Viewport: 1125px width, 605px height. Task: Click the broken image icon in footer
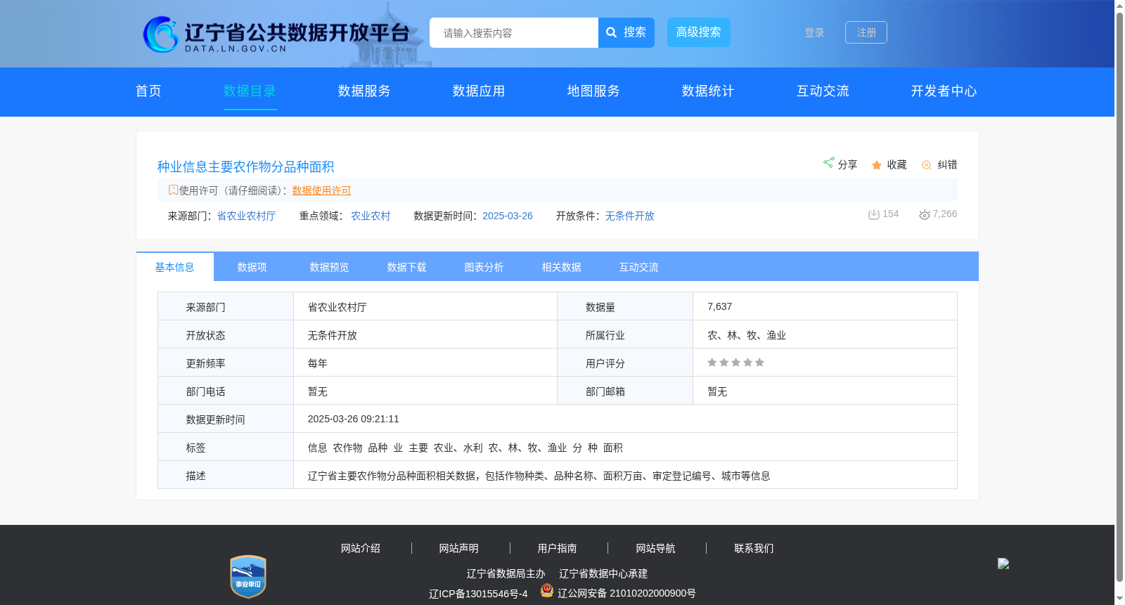pyautogui.click(x=1003, y=564)
